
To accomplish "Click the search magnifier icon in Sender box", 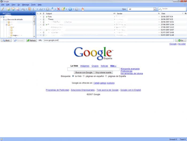I will click(x=160, y=9).
